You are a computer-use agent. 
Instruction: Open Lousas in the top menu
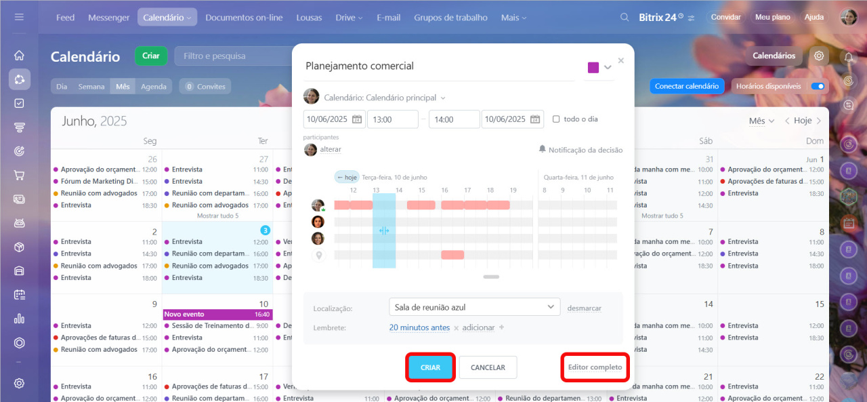coord(309,18)
